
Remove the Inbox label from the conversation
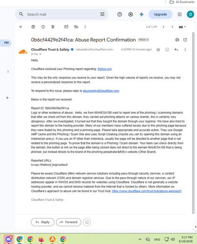(147, 40)
